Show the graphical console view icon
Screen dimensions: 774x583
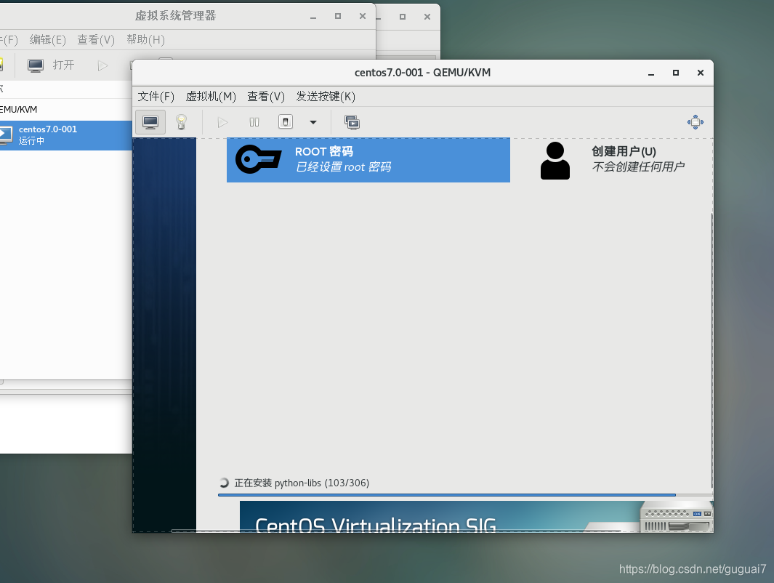(x=150, y=122)
